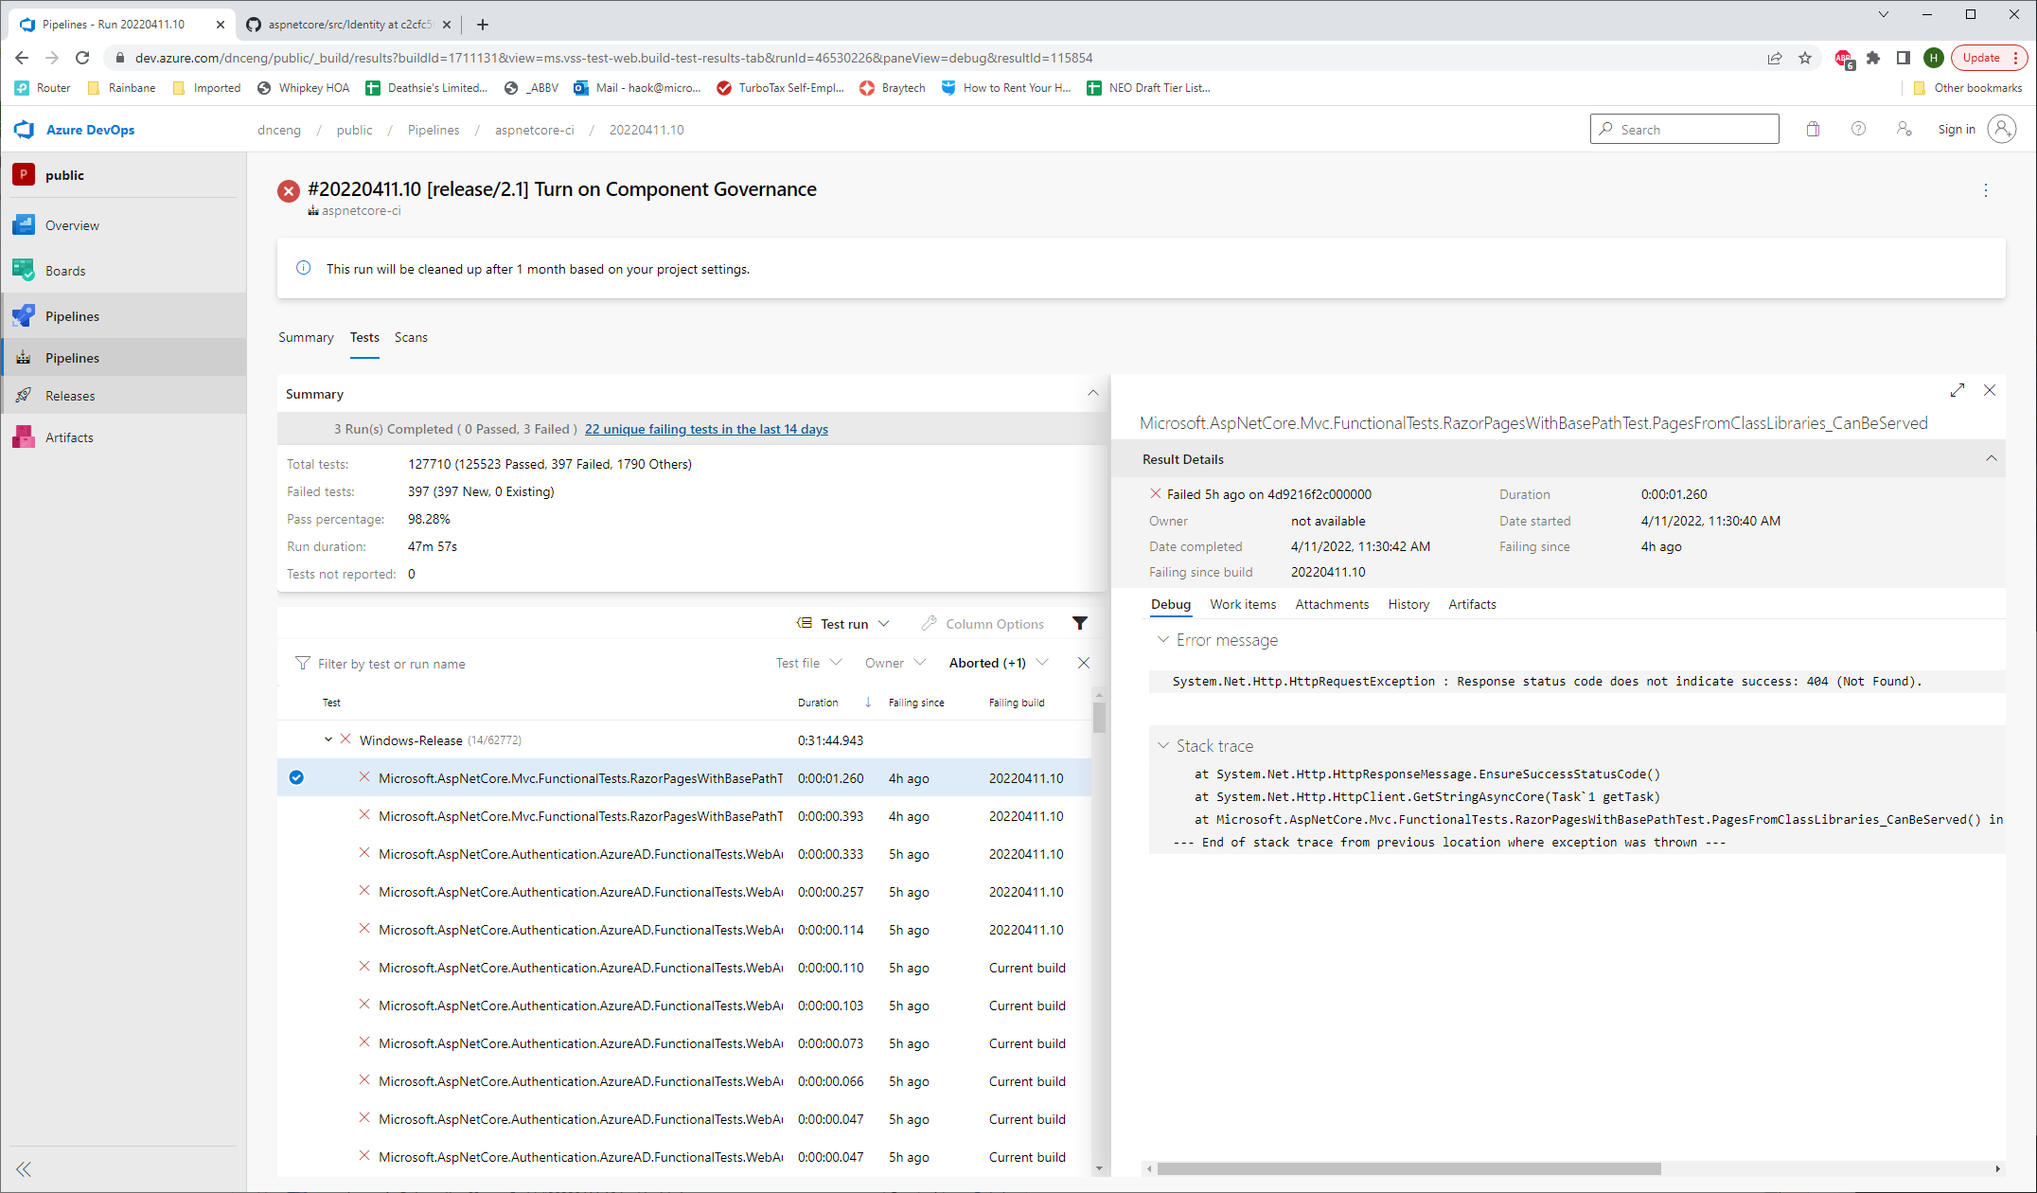Collapse the Stack trace section
Screen dimensions: 2037x1193
pos(1163,746)
